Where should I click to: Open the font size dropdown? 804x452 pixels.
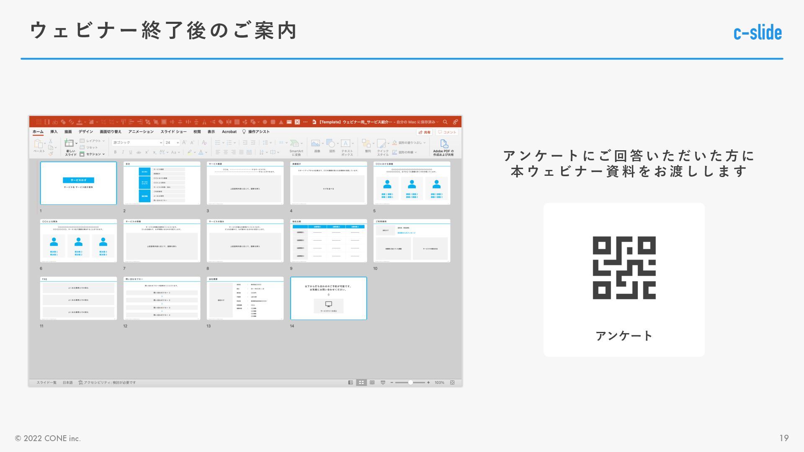tap(178, 143)
